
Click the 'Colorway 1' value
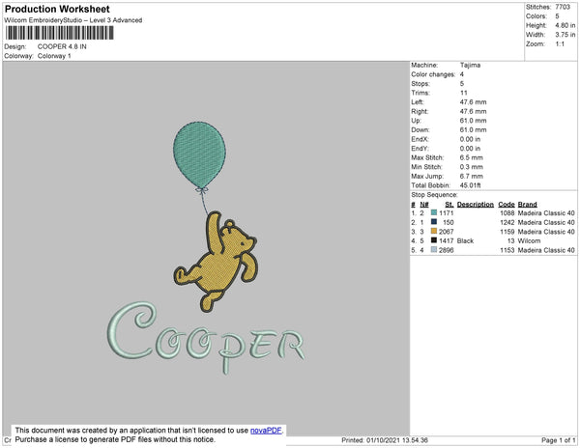tap(54, 56)
